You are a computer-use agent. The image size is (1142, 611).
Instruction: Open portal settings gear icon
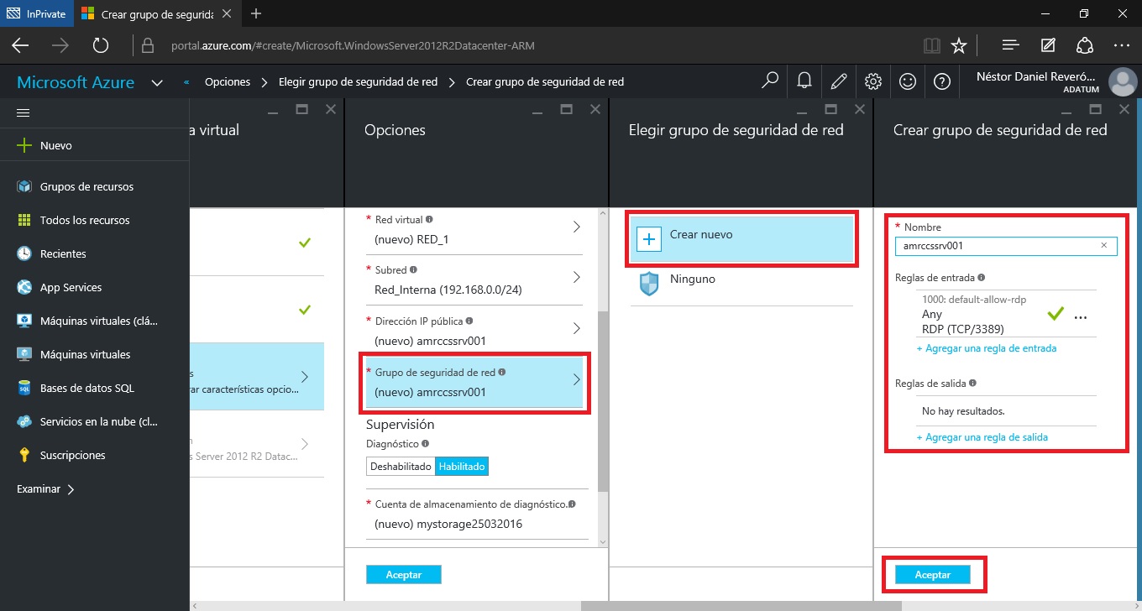click(873, 81)
